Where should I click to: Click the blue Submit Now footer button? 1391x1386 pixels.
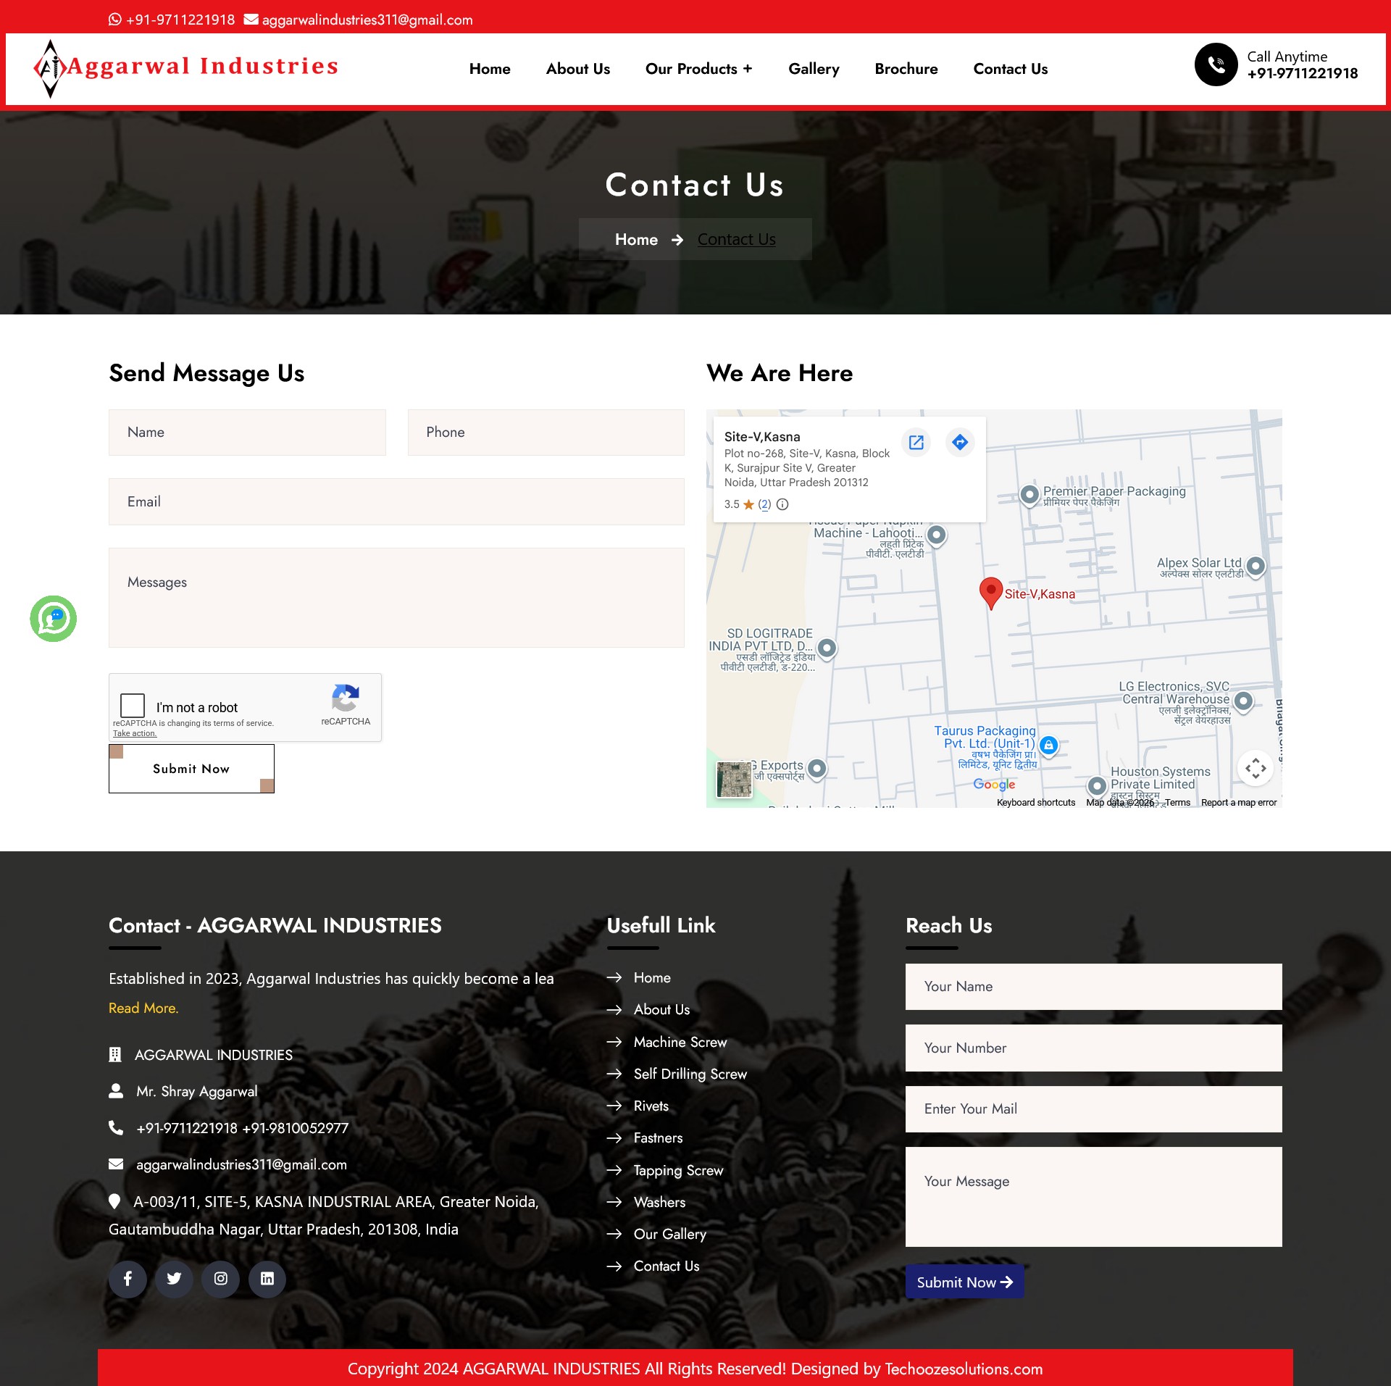(x=965, y=1282)
